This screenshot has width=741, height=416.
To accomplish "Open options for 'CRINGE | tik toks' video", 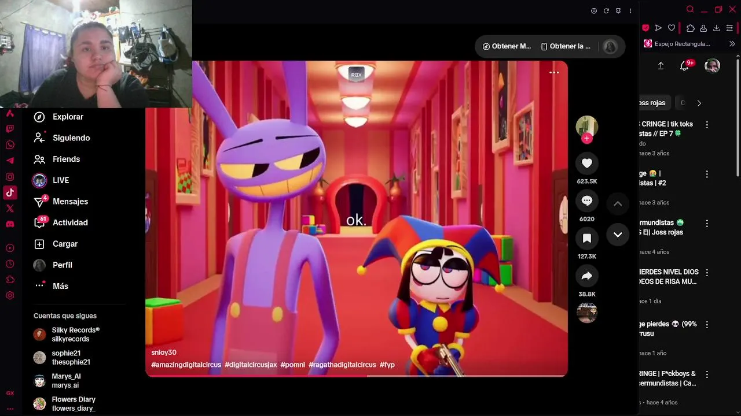I will pos(707,125).
